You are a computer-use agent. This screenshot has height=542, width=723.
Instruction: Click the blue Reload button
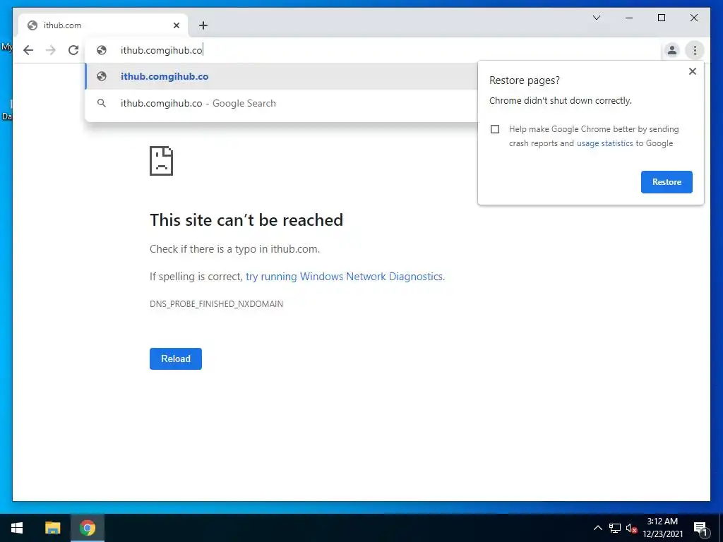pos(176,359)
